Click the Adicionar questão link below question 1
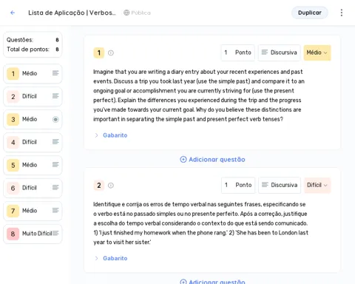355x284 pixels. [212, 159]
